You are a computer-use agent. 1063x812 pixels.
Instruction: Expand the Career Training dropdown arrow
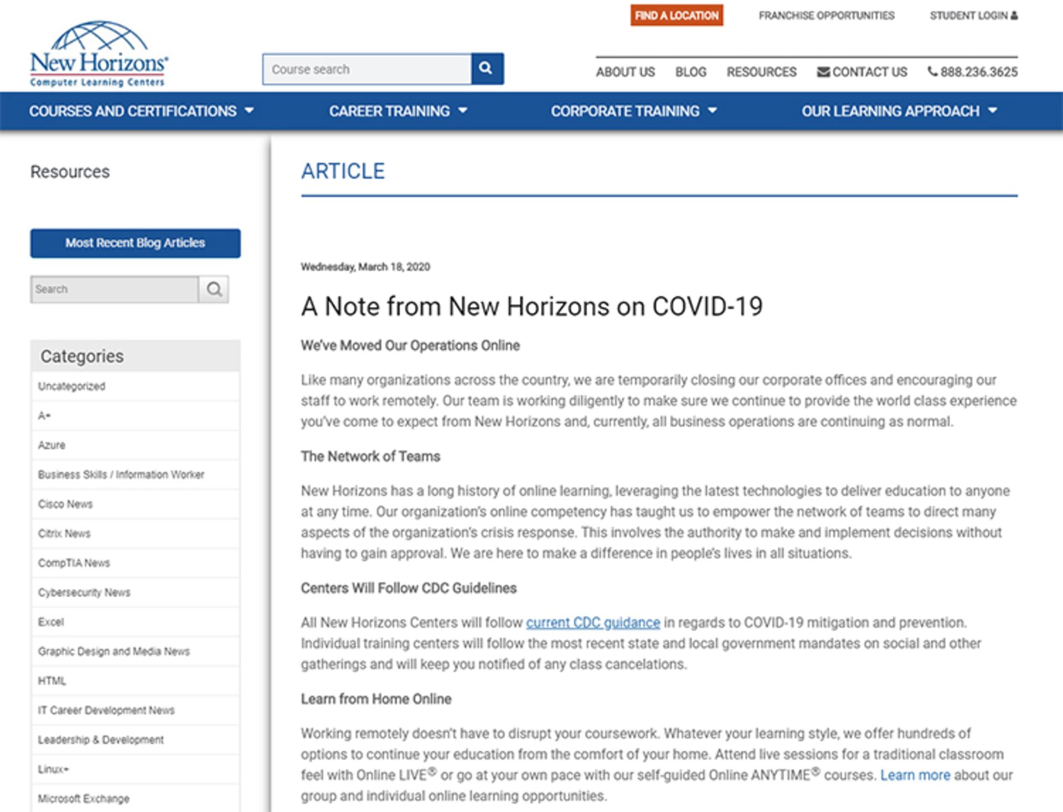[463, 111]
